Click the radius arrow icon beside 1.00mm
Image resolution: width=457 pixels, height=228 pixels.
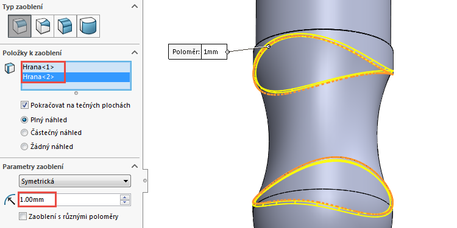point(10,200)
